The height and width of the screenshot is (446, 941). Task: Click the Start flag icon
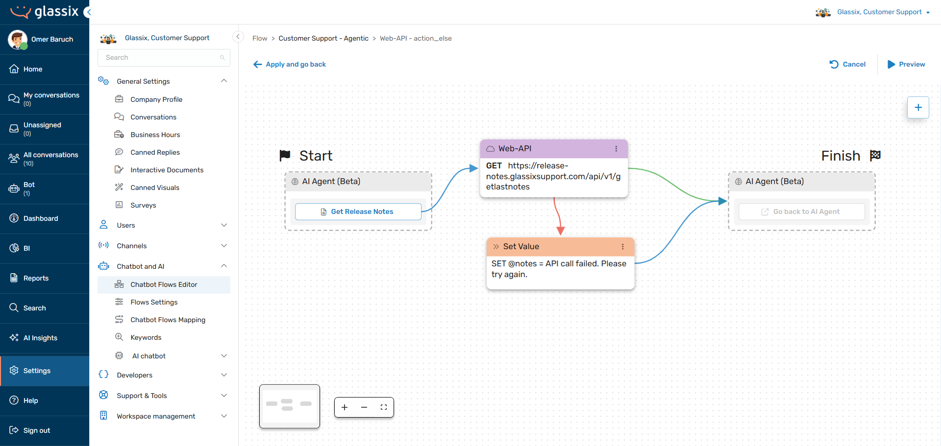tap(285, 156)
